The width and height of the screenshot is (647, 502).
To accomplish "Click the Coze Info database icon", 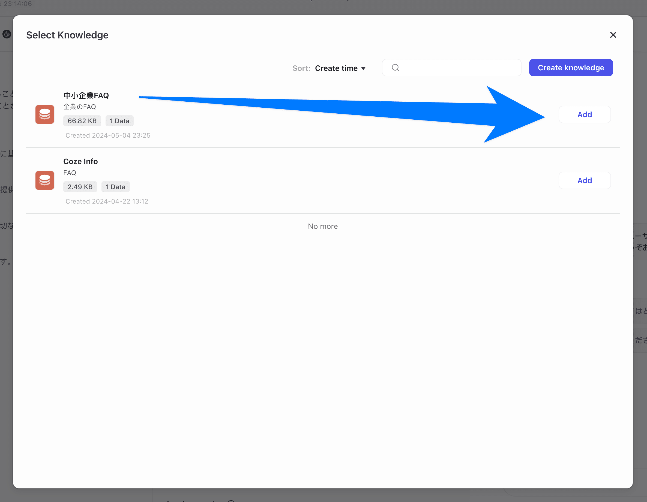I will 44,180.
